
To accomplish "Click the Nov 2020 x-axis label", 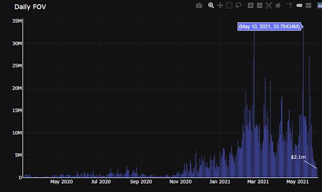I will pos(180,182).
